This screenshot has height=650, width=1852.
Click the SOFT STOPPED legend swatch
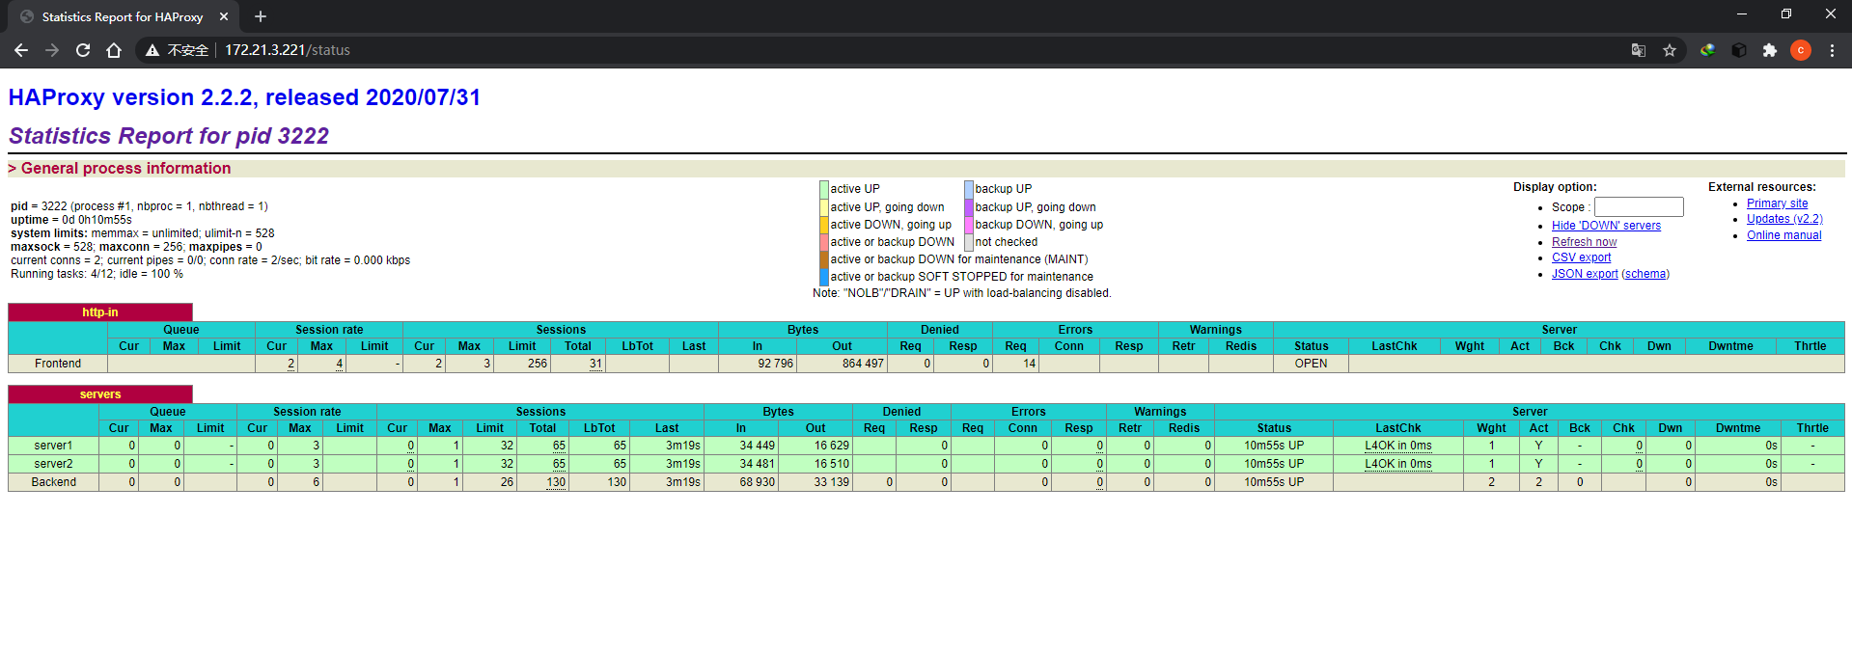[x=824, y=277]
